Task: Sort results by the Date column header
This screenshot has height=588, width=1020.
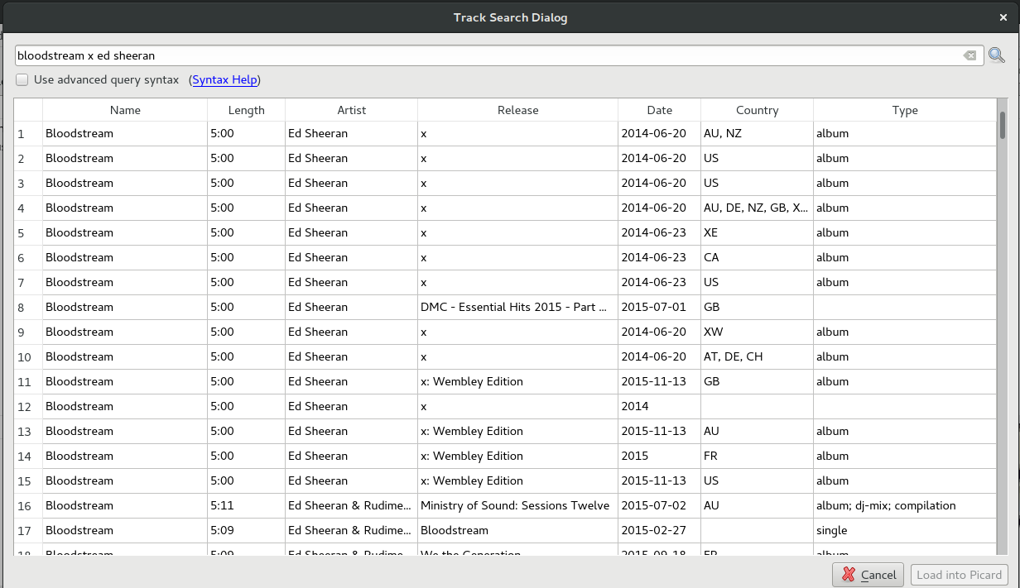Action: pos(660,110)
